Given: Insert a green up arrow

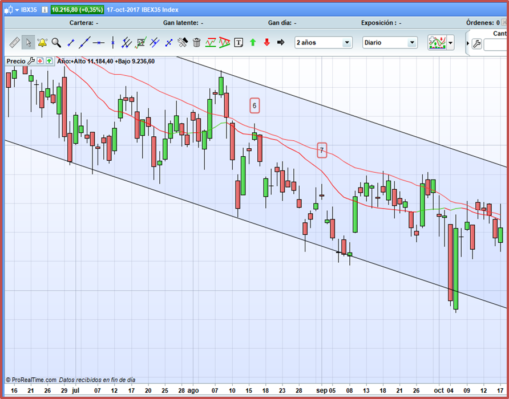Looking at the screenshot, I should coord(253,43).
